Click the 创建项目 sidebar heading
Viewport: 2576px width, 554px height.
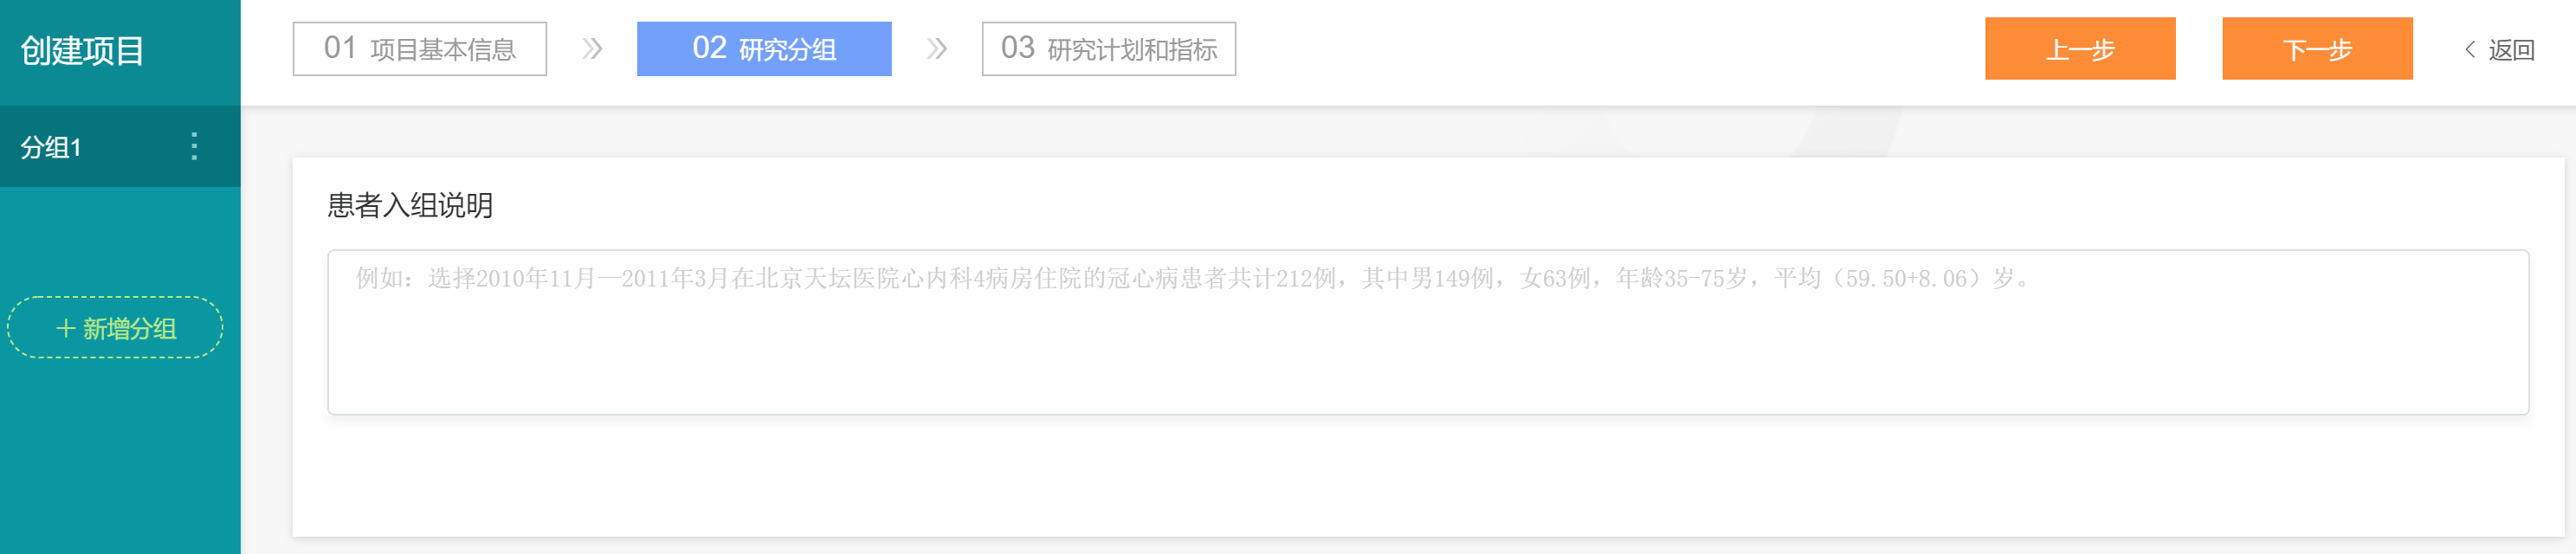coord(82,51)
